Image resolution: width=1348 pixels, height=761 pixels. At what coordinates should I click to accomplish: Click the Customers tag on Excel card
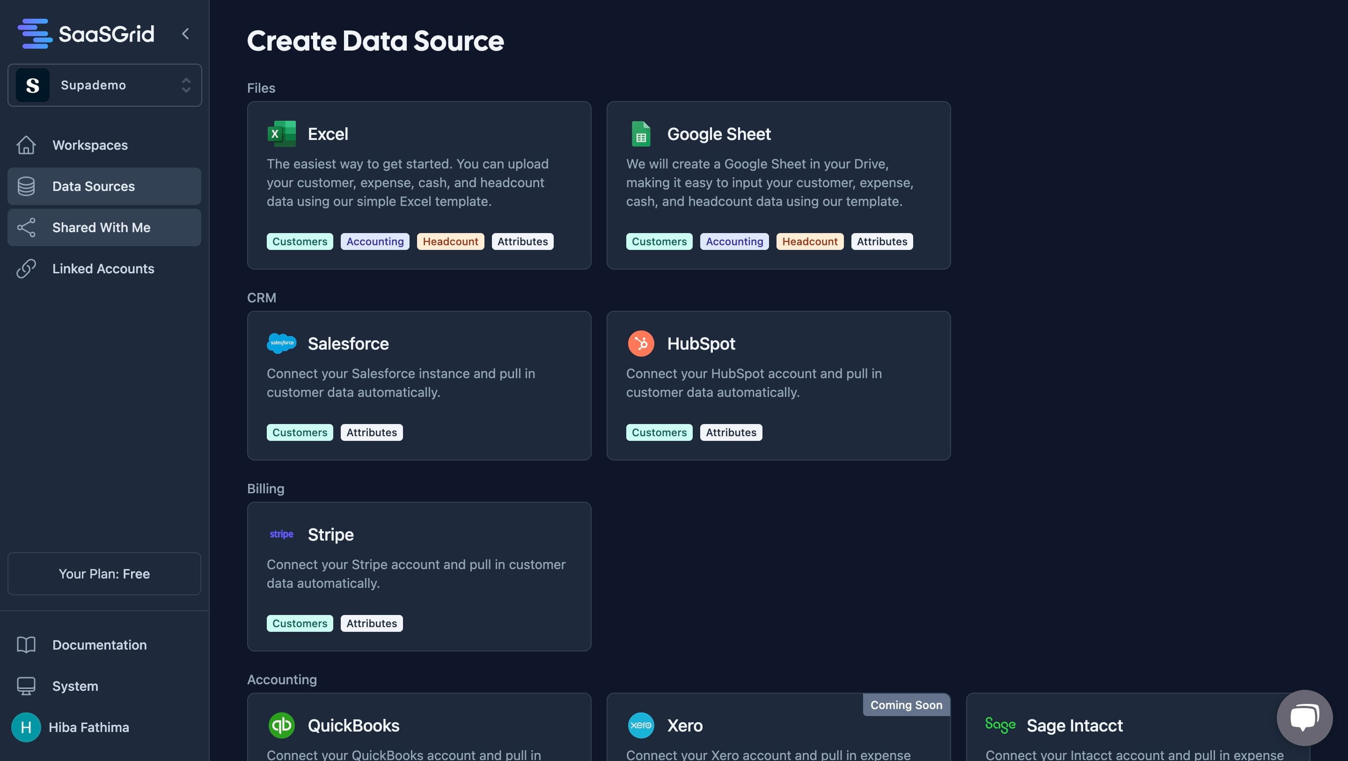coord(300,242)
